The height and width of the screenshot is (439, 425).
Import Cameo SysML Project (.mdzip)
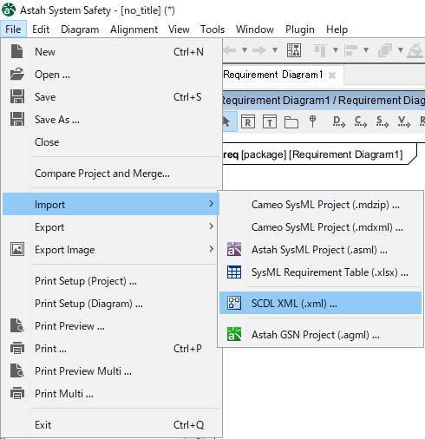pos(320,205)
